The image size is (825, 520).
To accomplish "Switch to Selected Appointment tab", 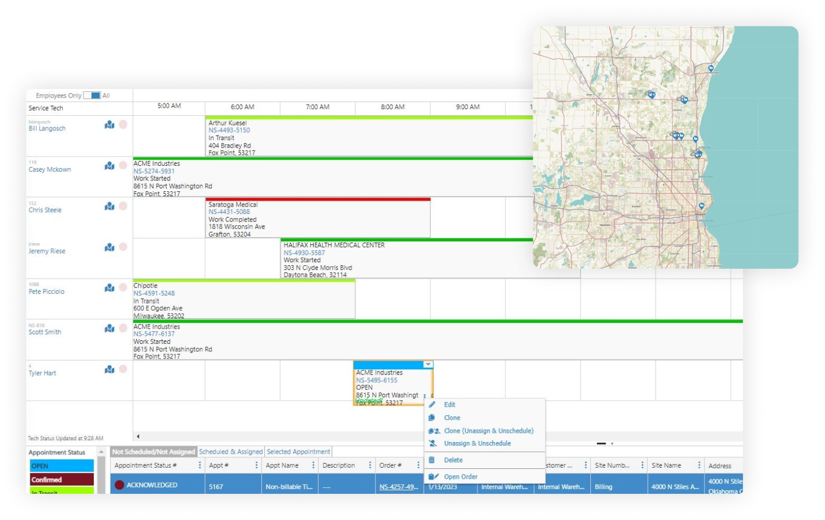I will click(299, 452).
